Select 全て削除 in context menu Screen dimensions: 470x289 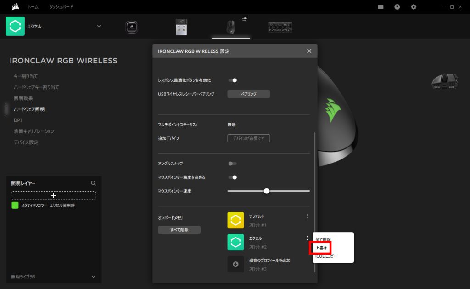pyautogui.click(x=323, y=239)
